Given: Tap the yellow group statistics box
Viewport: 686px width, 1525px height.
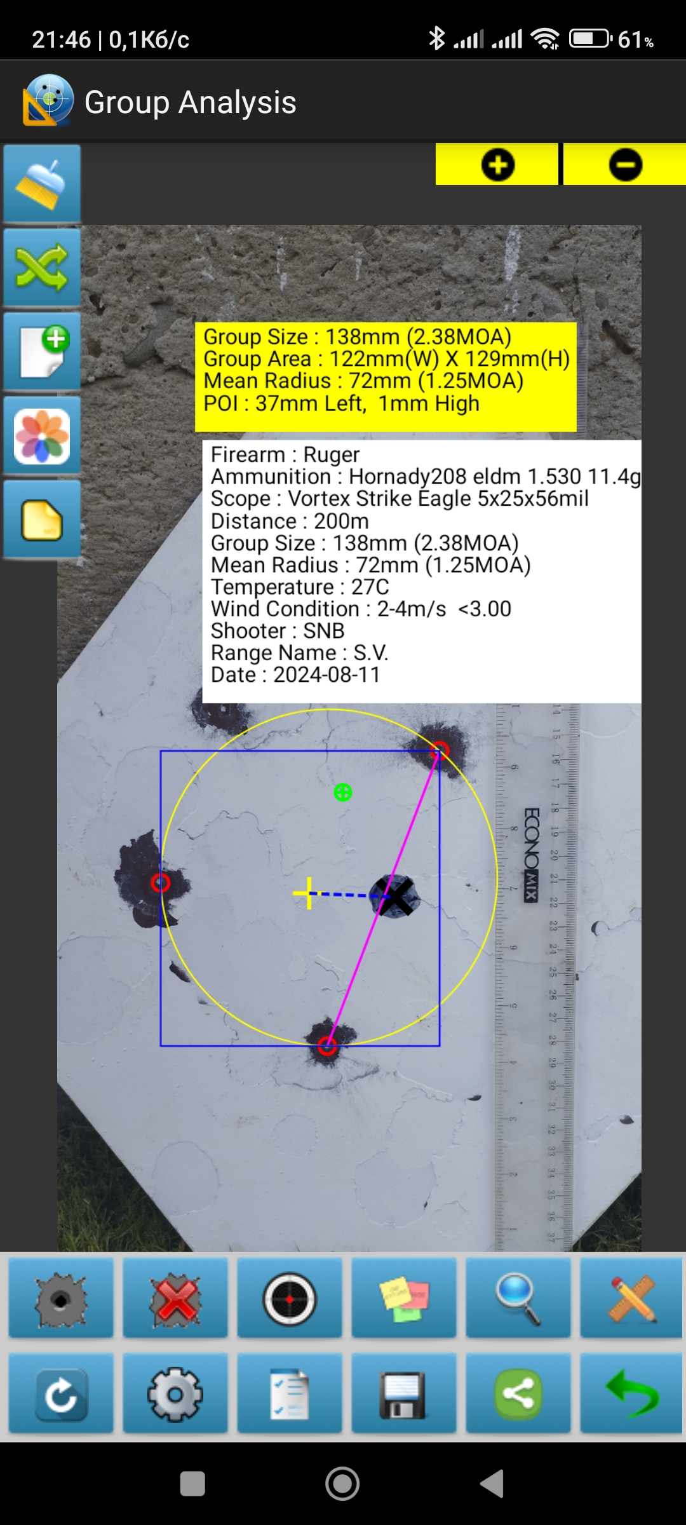Looking at the screenshot, I should point(386,377).
